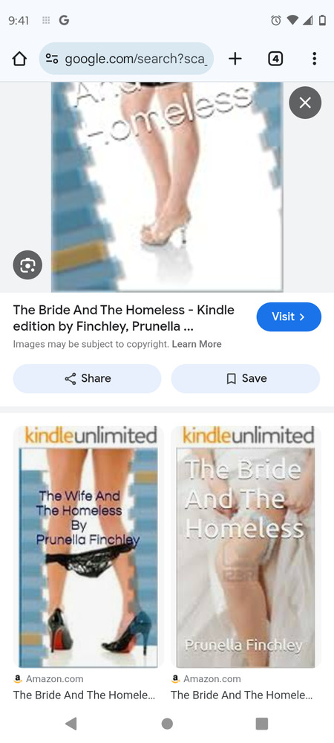The width and height of the screenshot is (334, 743).
Task: Open the title The Bride And The Homeless - Kindle
Action: [x=123, y=318]
